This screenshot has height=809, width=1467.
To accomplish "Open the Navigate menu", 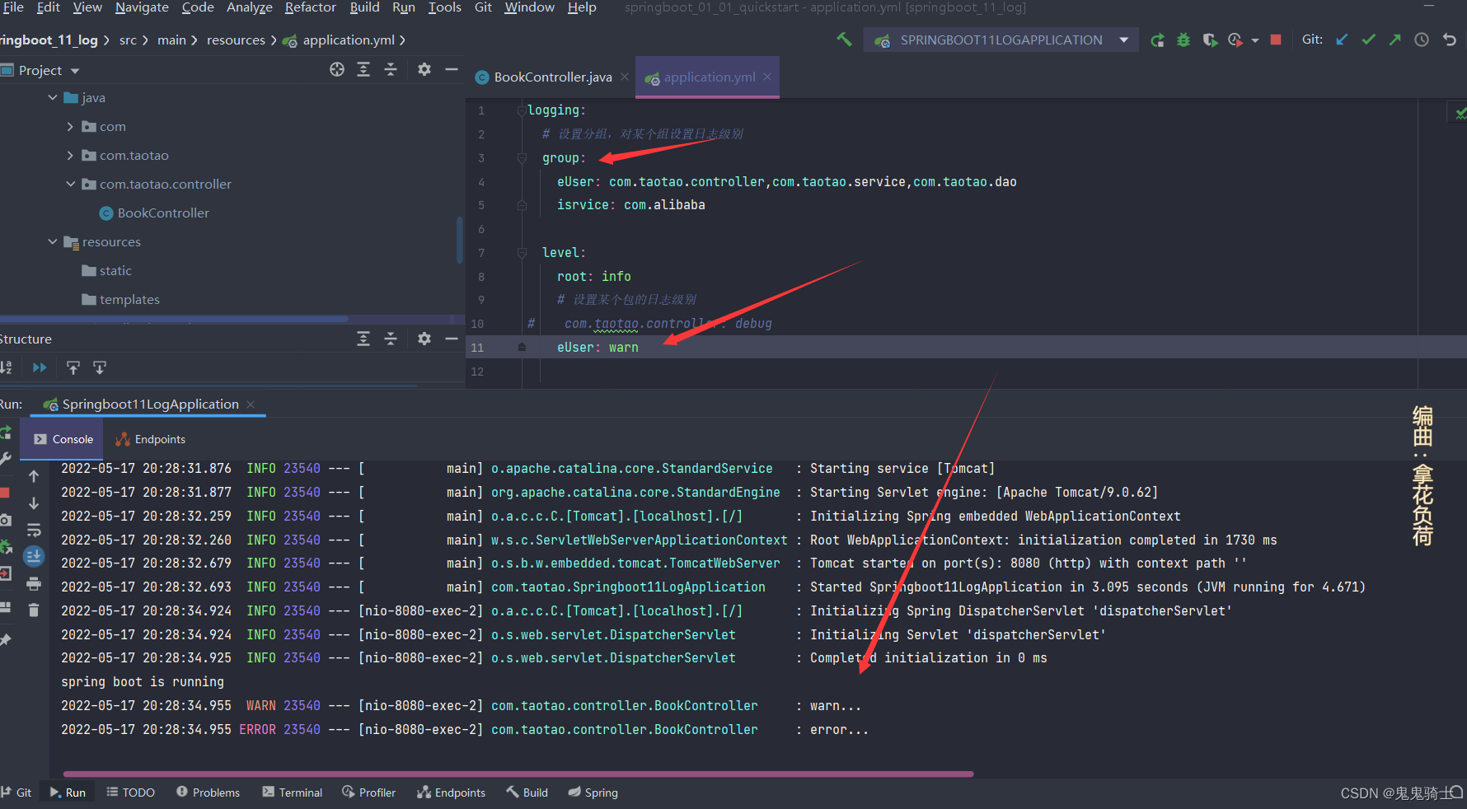I will [x=142, y=7].
